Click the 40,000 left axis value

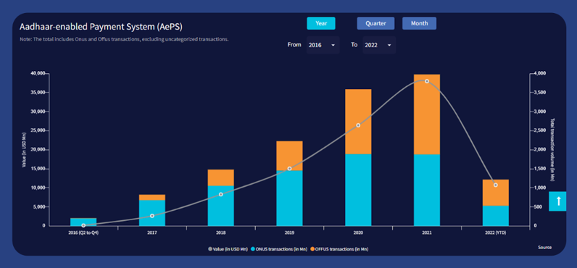tap(37, 74)
